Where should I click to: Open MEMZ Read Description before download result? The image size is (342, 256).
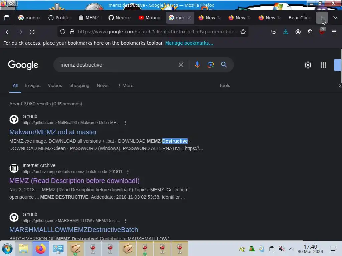click(74, 181)
